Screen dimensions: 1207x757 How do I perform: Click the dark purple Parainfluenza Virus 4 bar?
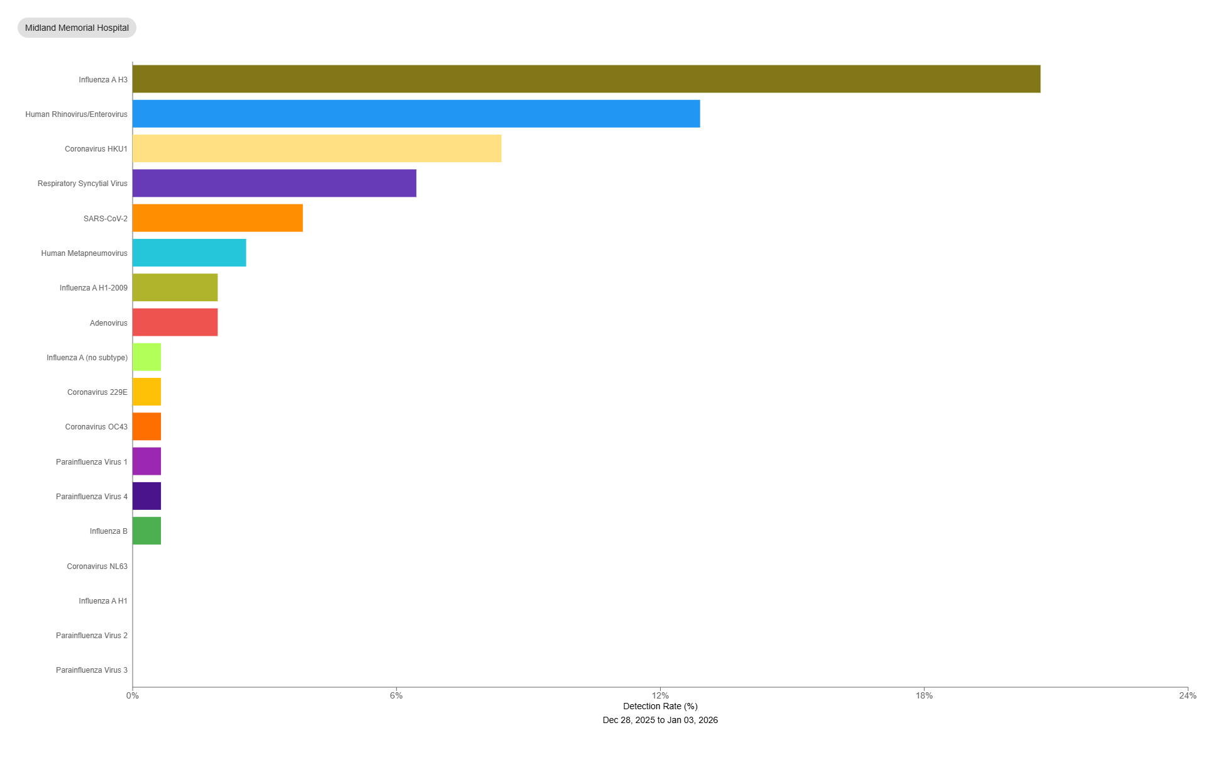146,496
